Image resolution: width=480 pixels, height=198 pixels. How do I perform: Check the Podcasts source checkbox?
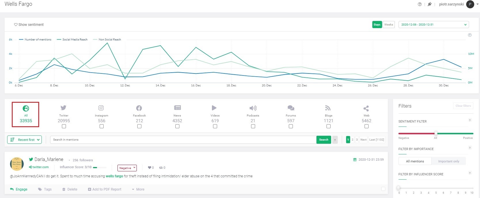(x=253, y=126)
